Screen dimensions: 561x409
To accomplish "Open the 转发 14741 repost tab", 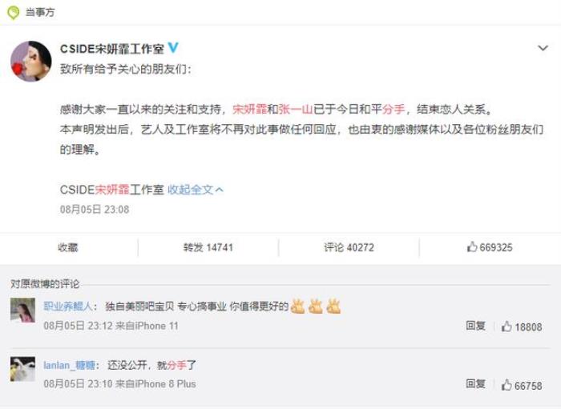I will 208,248.
